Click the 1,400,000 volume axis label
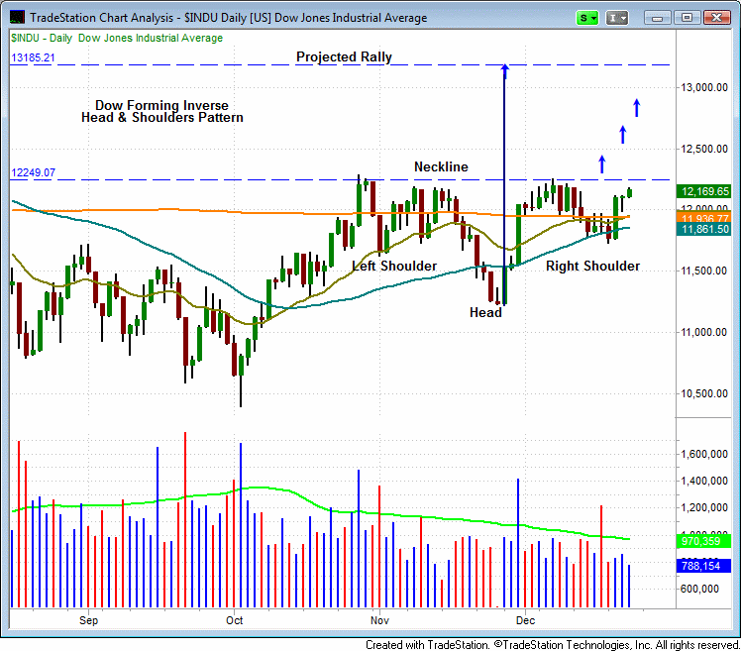 pyautogui.click(x=704, y=482)
